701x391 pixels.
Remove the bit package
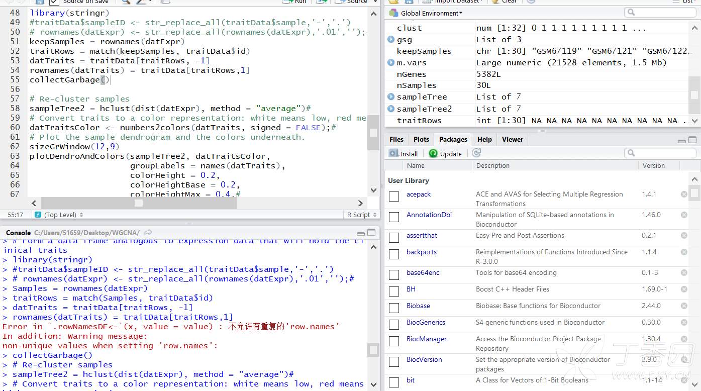tap(684, 380)
